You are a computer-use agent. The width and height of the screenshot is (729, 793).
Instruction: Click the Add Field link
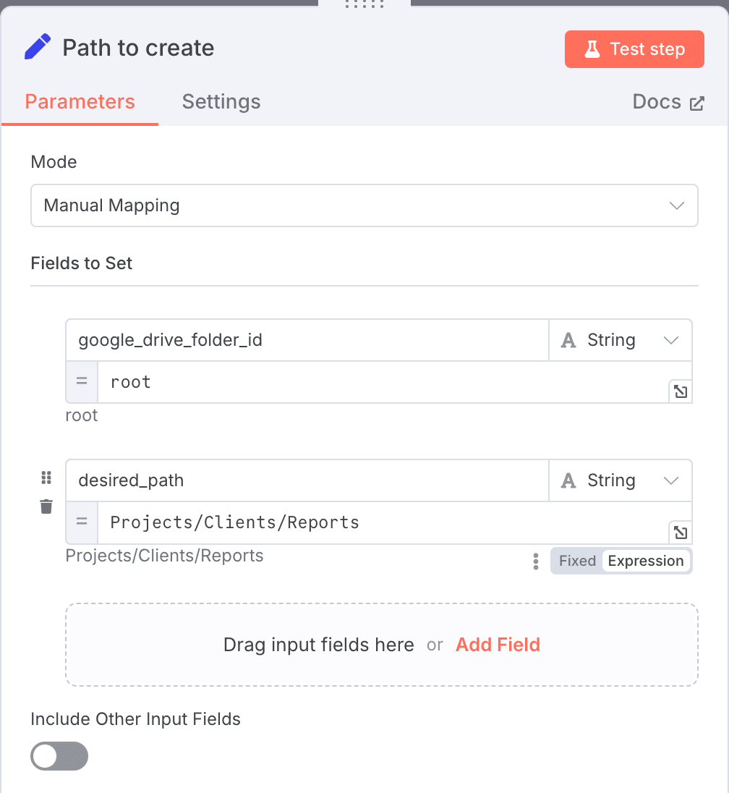[x=498, y=645]
